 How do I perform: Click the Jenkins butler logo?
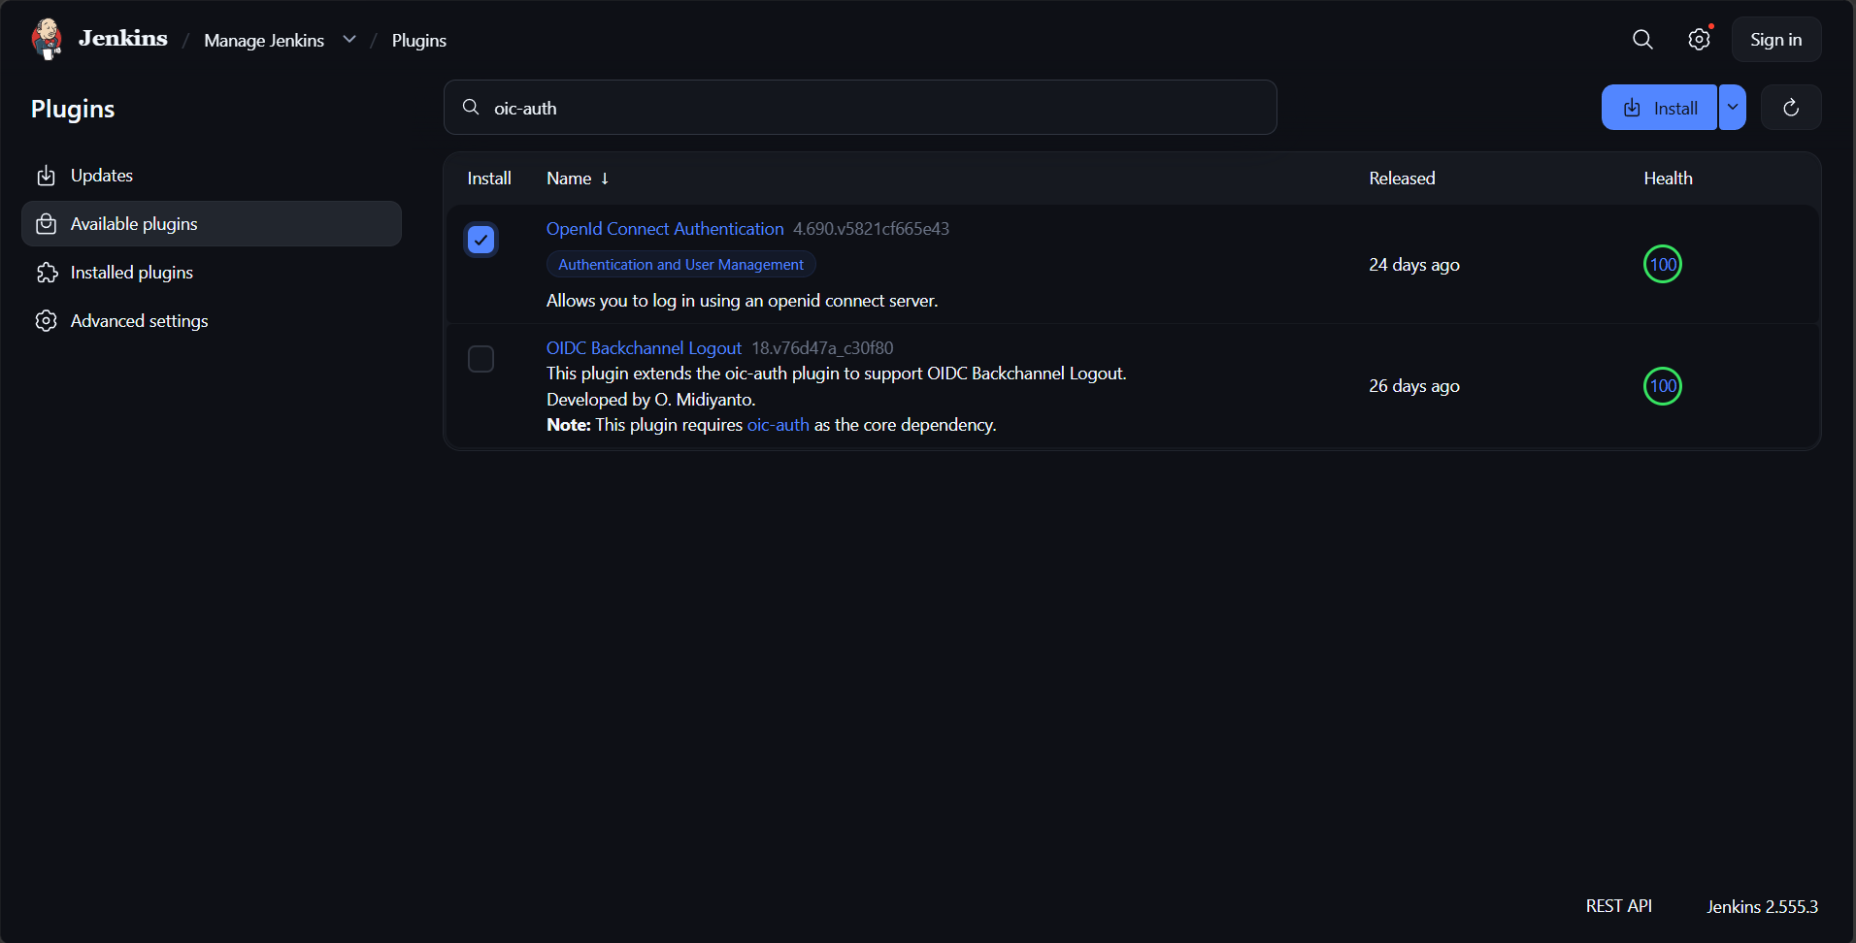click(x=47, y=39)
